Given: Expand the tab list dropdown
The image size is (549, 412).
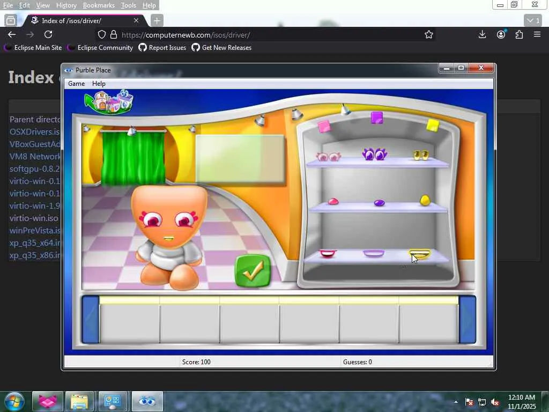Looking at the screenshot, I should [533, 21].
